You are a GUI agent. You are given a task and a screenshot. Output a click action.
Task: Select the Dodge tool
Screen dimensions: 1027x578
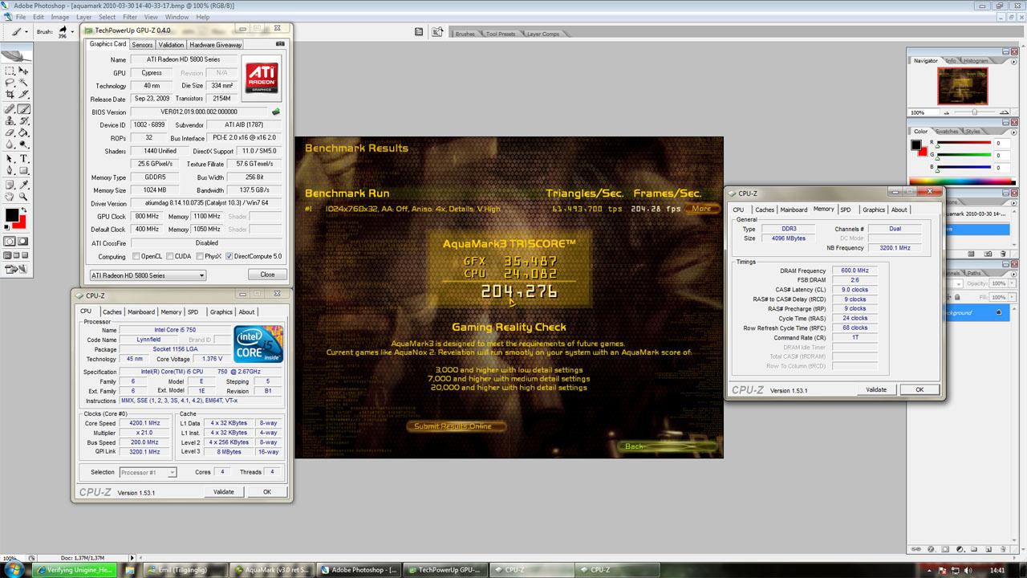coord(23,144)
